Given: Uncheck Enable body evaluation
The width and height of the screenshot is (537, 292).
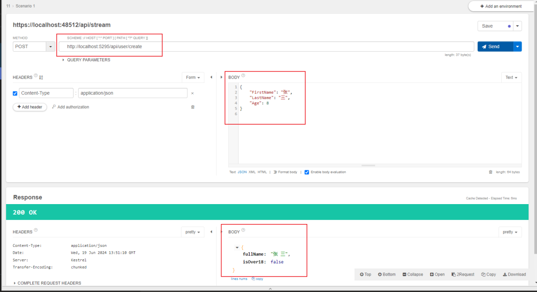Looking at the screenshot, I should [x=307, y=172].
